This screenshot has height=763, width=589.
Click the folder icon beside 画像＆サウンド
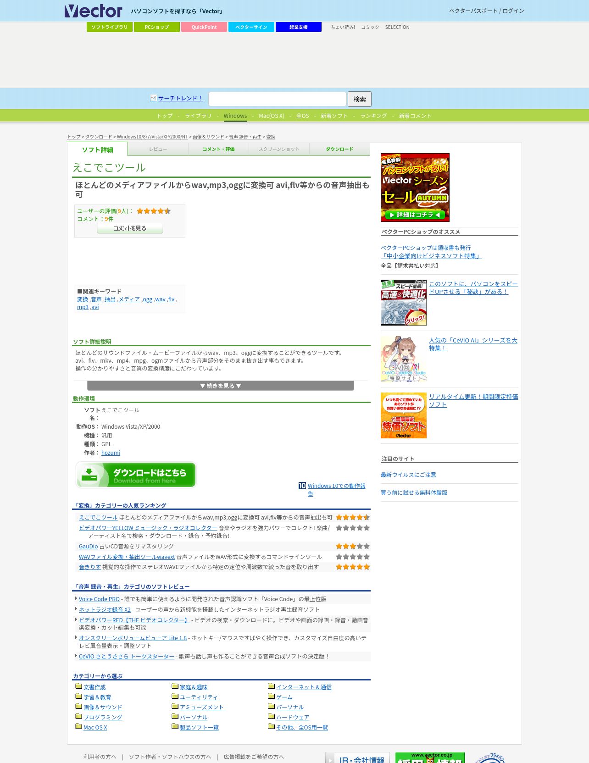pyautogui.click(x=78, y=706)
